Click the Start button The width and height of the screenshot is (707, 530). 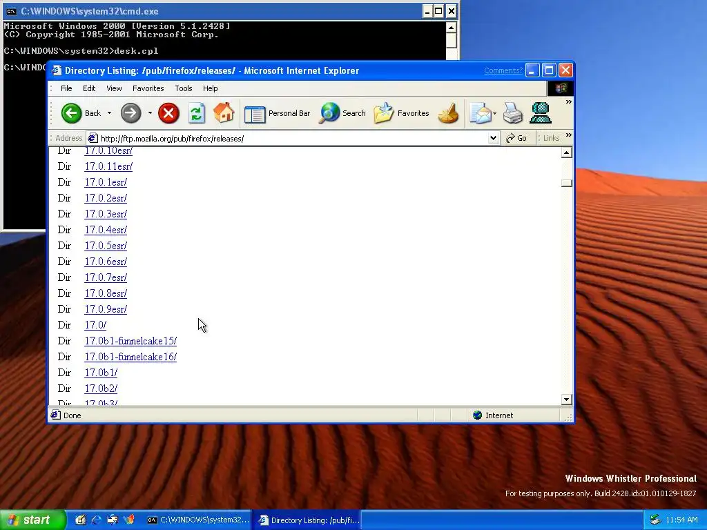33,520
